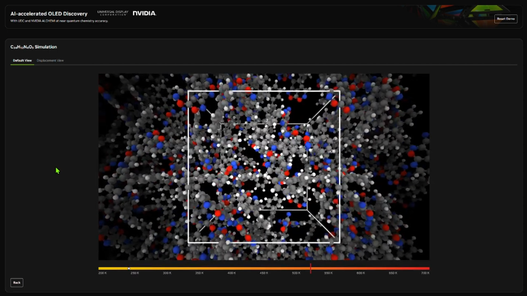This screenshot has height=296, width=527.
Task: Click the Universal Display Corporation logo
Action: click(x=113, y=13)
